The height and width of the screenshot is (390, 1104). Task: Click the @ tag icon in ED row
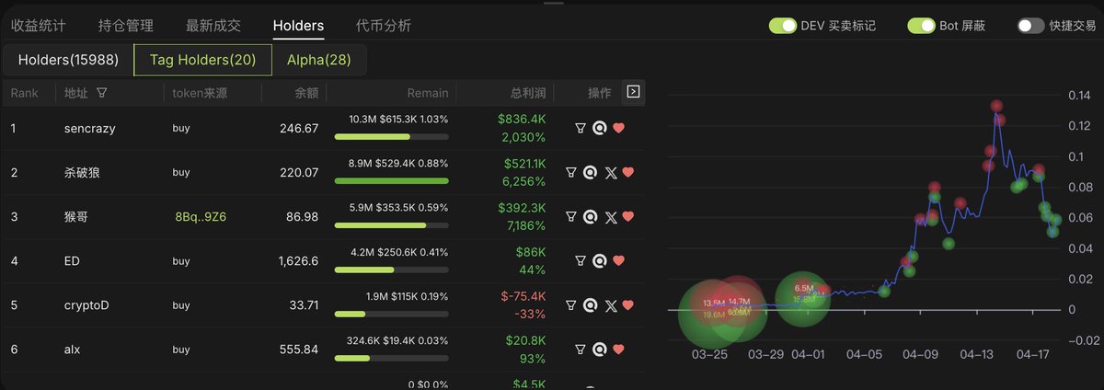tap(599, 261)
